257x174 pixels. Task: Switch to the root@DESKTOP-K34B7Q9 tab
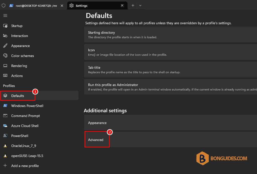click(x=36, y=5)
